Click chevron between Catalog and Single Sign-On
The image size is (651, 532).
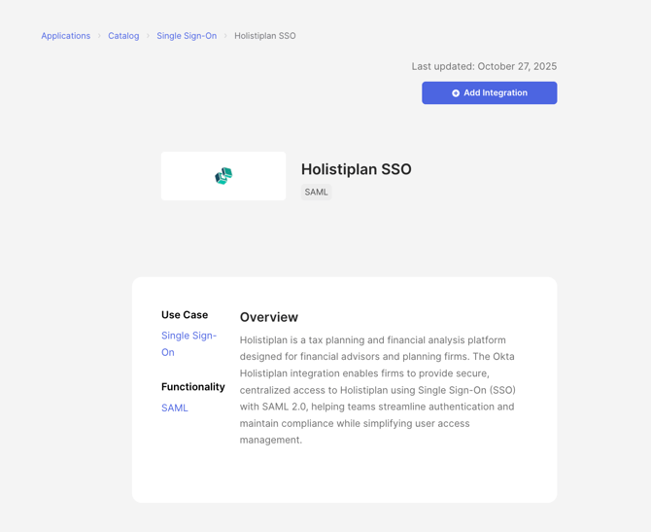[x=148, y=36]
